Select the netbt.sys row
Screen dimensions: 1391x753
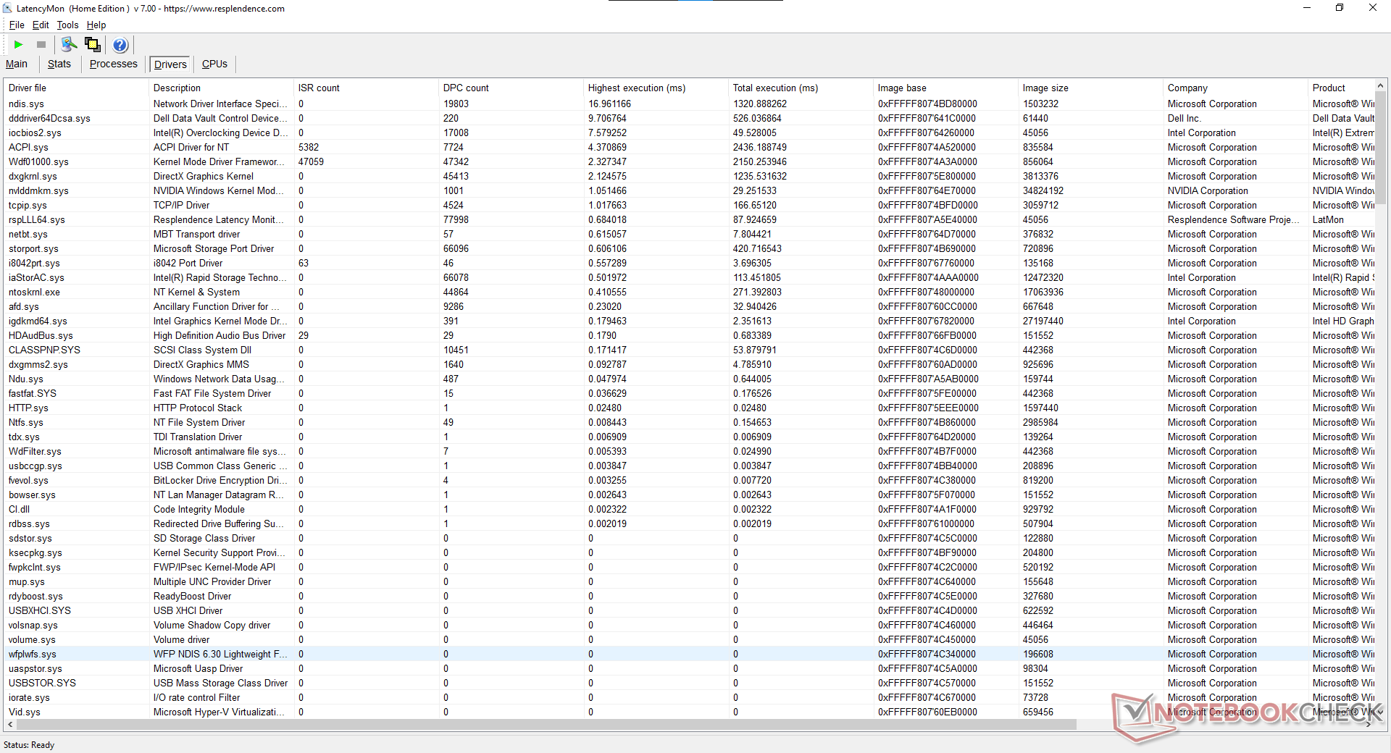[690, 234]
